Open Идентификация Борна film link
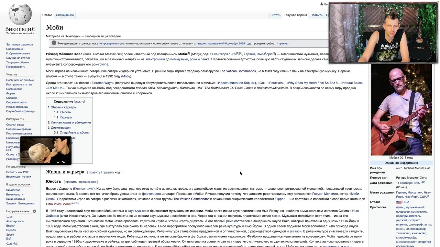This screenshot has height=247, width=440. coord(235,83)
